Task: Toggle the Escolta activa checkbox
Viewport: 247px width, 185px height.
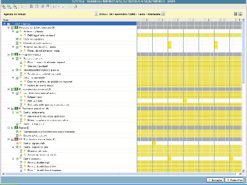Action: click(17, 135)
